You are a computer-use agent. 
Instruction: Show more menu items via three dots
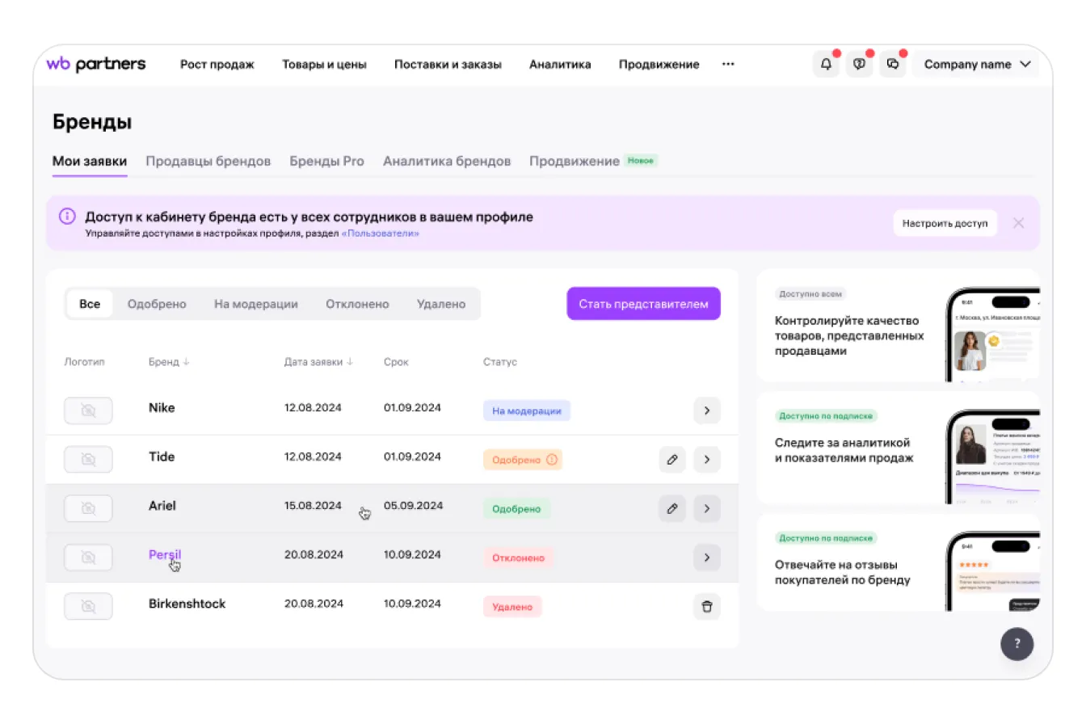pos(728,65)
